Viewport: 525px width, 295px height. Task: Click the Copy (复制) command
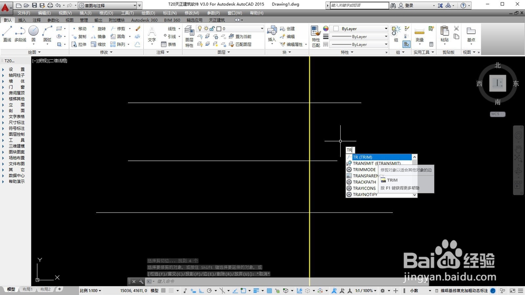79,36
